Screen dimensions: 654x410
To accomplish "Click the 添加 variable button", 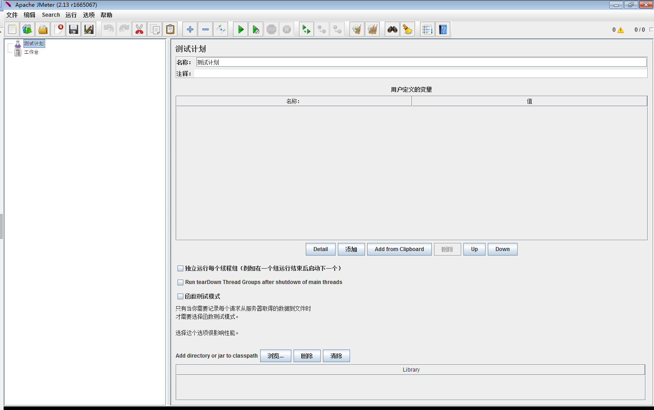I will (351, 249).
